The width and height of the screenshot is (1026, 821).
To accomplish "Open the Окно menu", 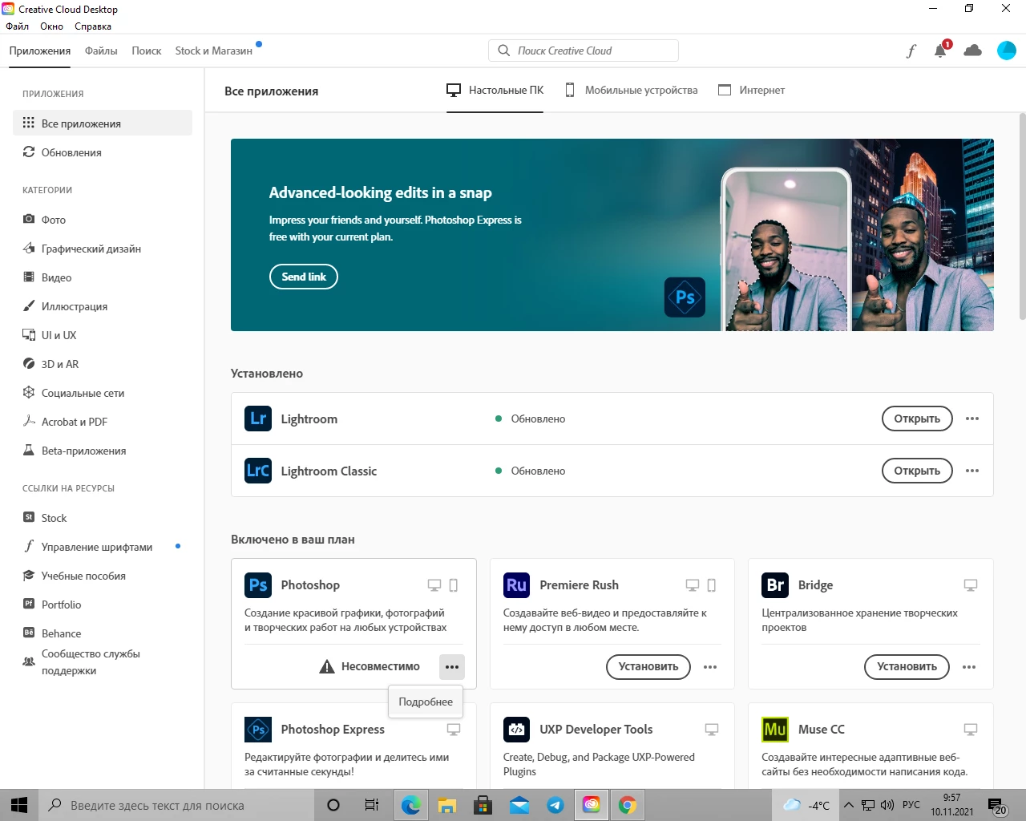I will pos(51,26).
